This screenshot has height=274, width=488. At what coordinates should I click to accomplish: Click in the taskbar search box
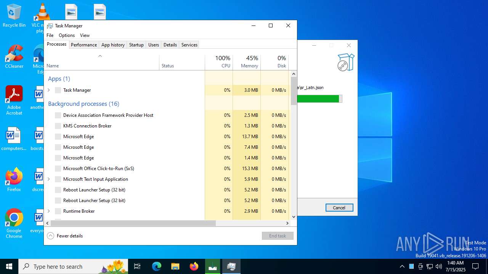tap(73, 266)
